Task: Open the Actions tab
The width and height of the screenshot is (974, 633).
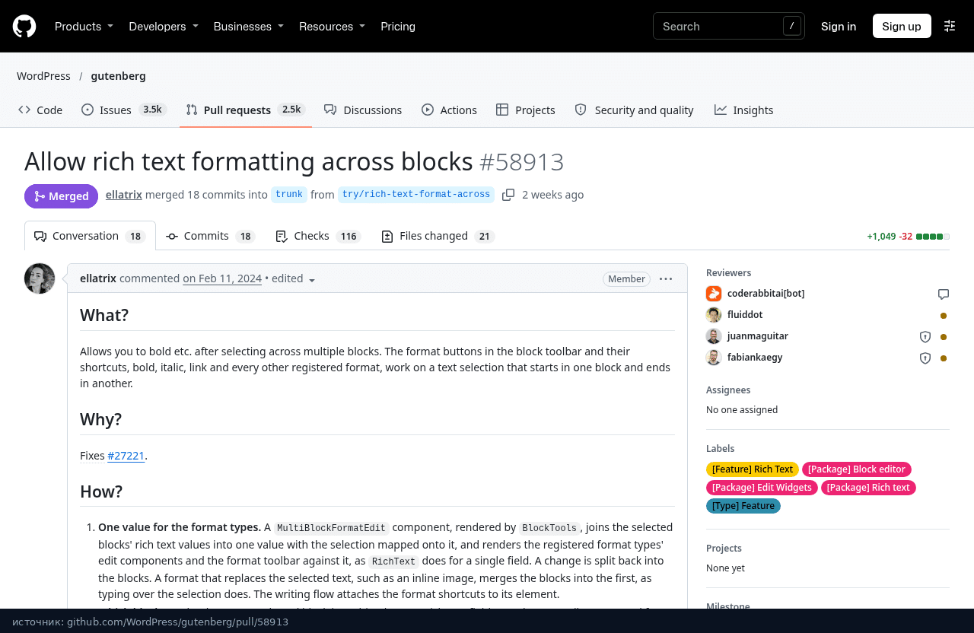Action: [x=450, y=110]
